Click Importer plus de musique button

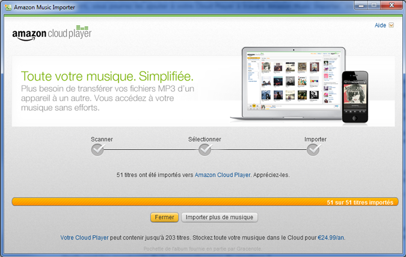220,217
